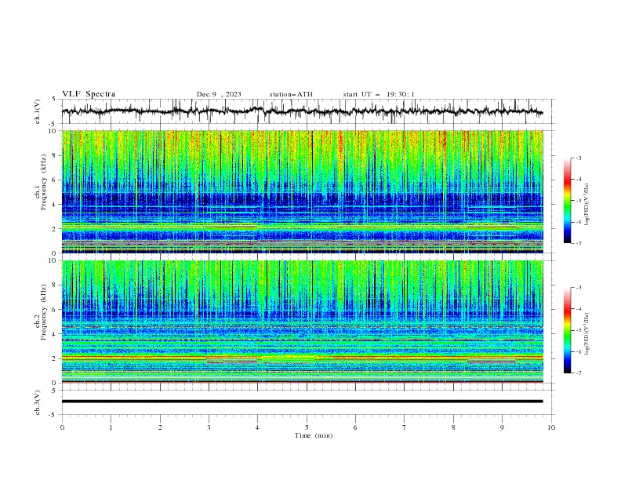Image resolution: width=621 pixels, height=480 pixels.
Task: Click the ch.2 colorbar "-7" bottom label
Action: 579,373
